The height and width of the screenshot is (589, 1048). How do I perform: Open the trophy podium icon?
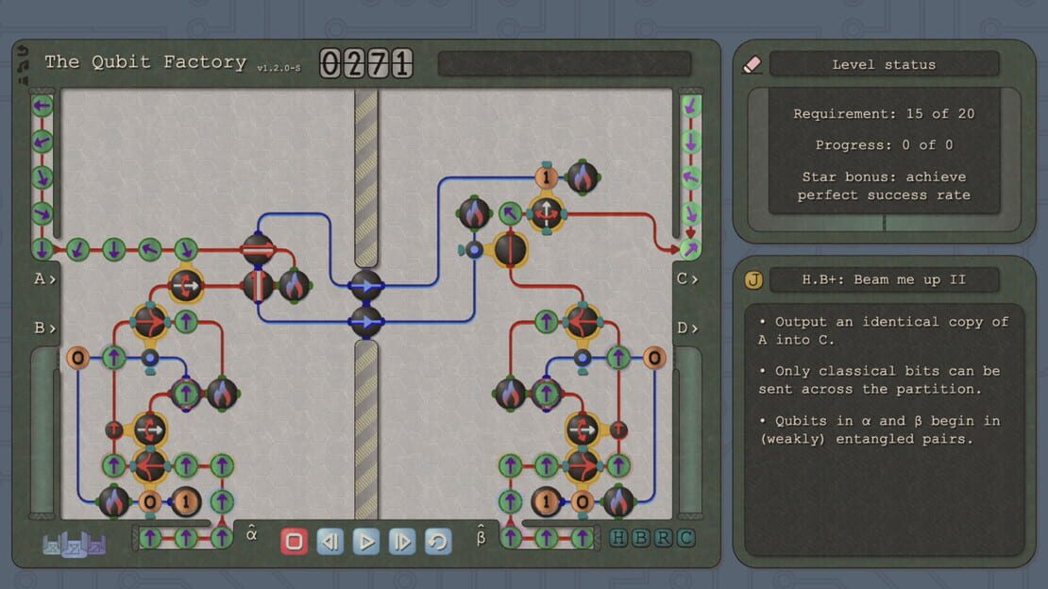pos(75,545)
